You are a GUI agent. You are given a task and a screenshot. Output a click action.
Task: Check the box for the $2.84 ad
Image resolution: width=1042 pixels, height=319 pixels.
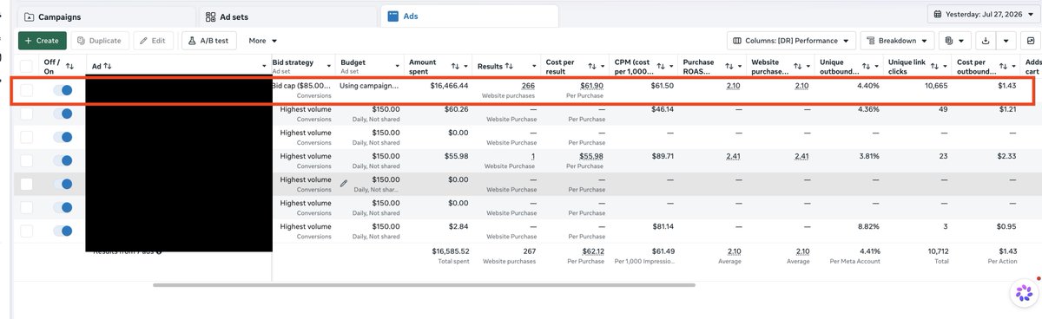click(26, 231)
